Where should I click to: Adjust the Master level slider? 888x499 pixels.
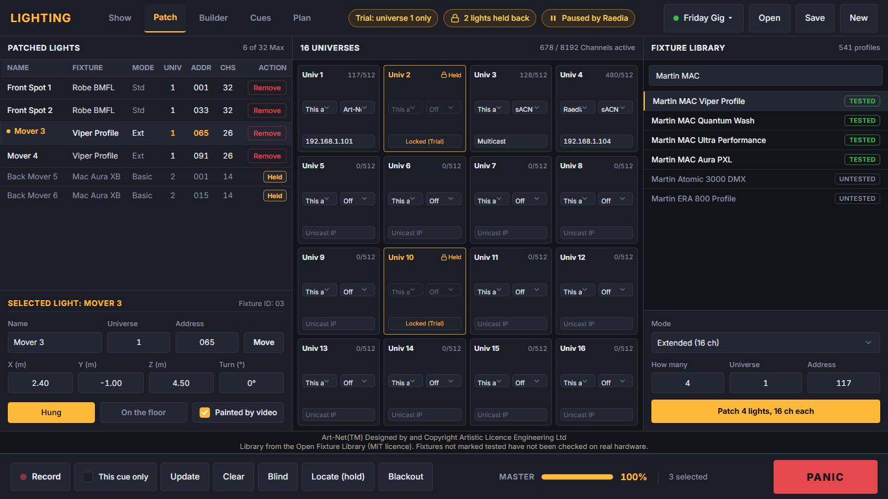click(x=577, y=477)
